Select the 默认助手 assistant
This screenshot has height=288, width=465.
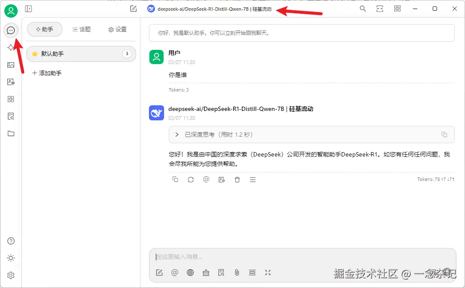[81, 54]
